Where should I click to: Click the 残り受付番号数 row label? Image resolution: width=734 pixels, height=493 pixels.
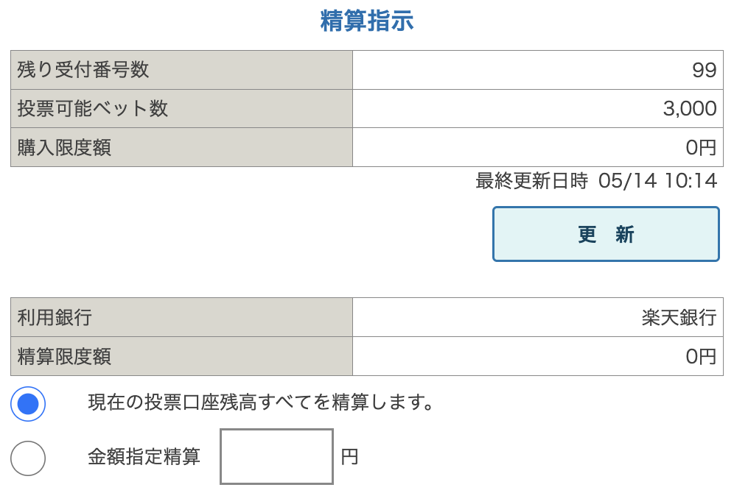click(x=83, y=70)
